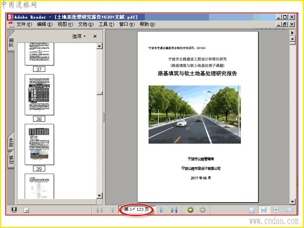Open the 文档(D) menu
Screen dimensions: 304x228
coord(86,24)
